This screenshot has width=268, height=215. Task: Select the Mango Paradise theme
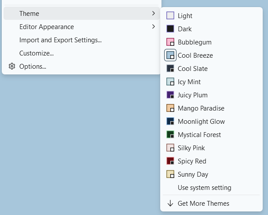[201, 108]
